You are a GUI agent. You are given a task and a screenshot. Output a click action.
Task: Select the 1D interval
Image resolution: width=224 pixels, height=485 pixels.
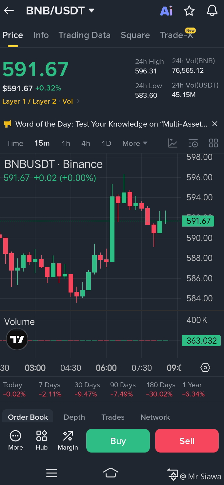tap(106, 143)
